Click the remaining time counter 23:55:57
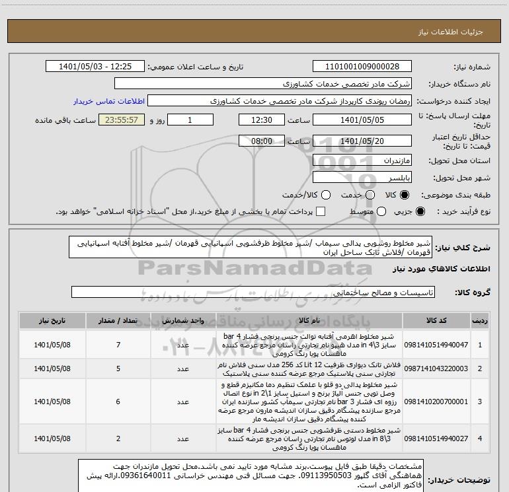The image size is (509, 492). point(122,120)
